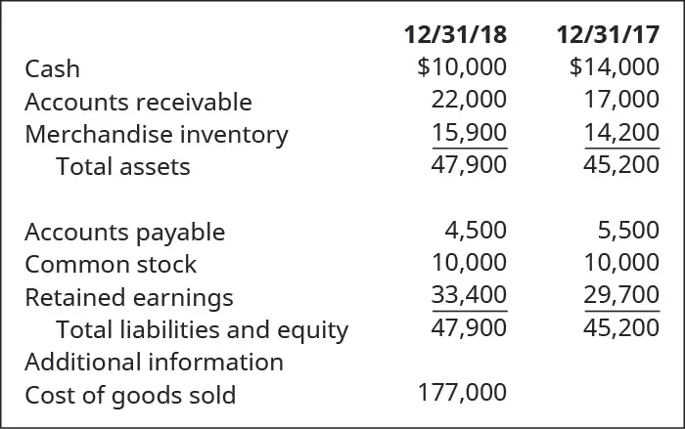
Task: Select the Merchandise inventory label
Action: pos(157,134)
